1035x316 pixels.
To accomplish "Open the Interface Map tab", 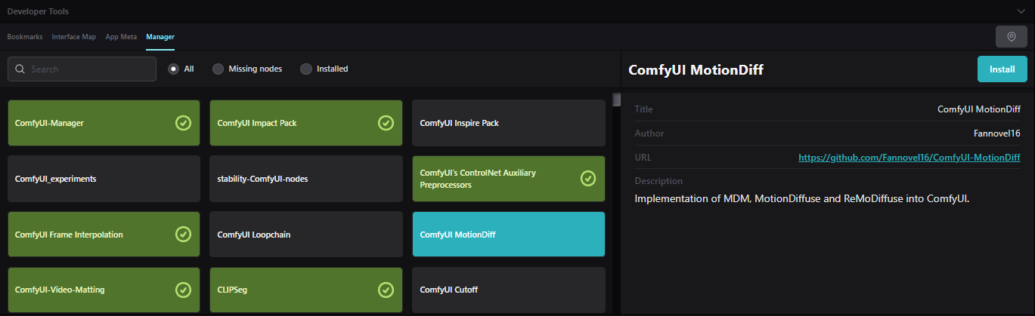I will (74, 36).
